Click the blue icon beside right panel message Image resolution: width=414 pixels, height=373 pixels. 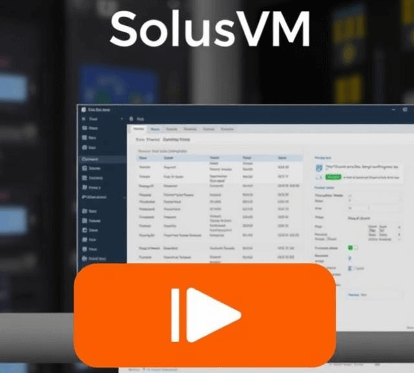(319, 168)
